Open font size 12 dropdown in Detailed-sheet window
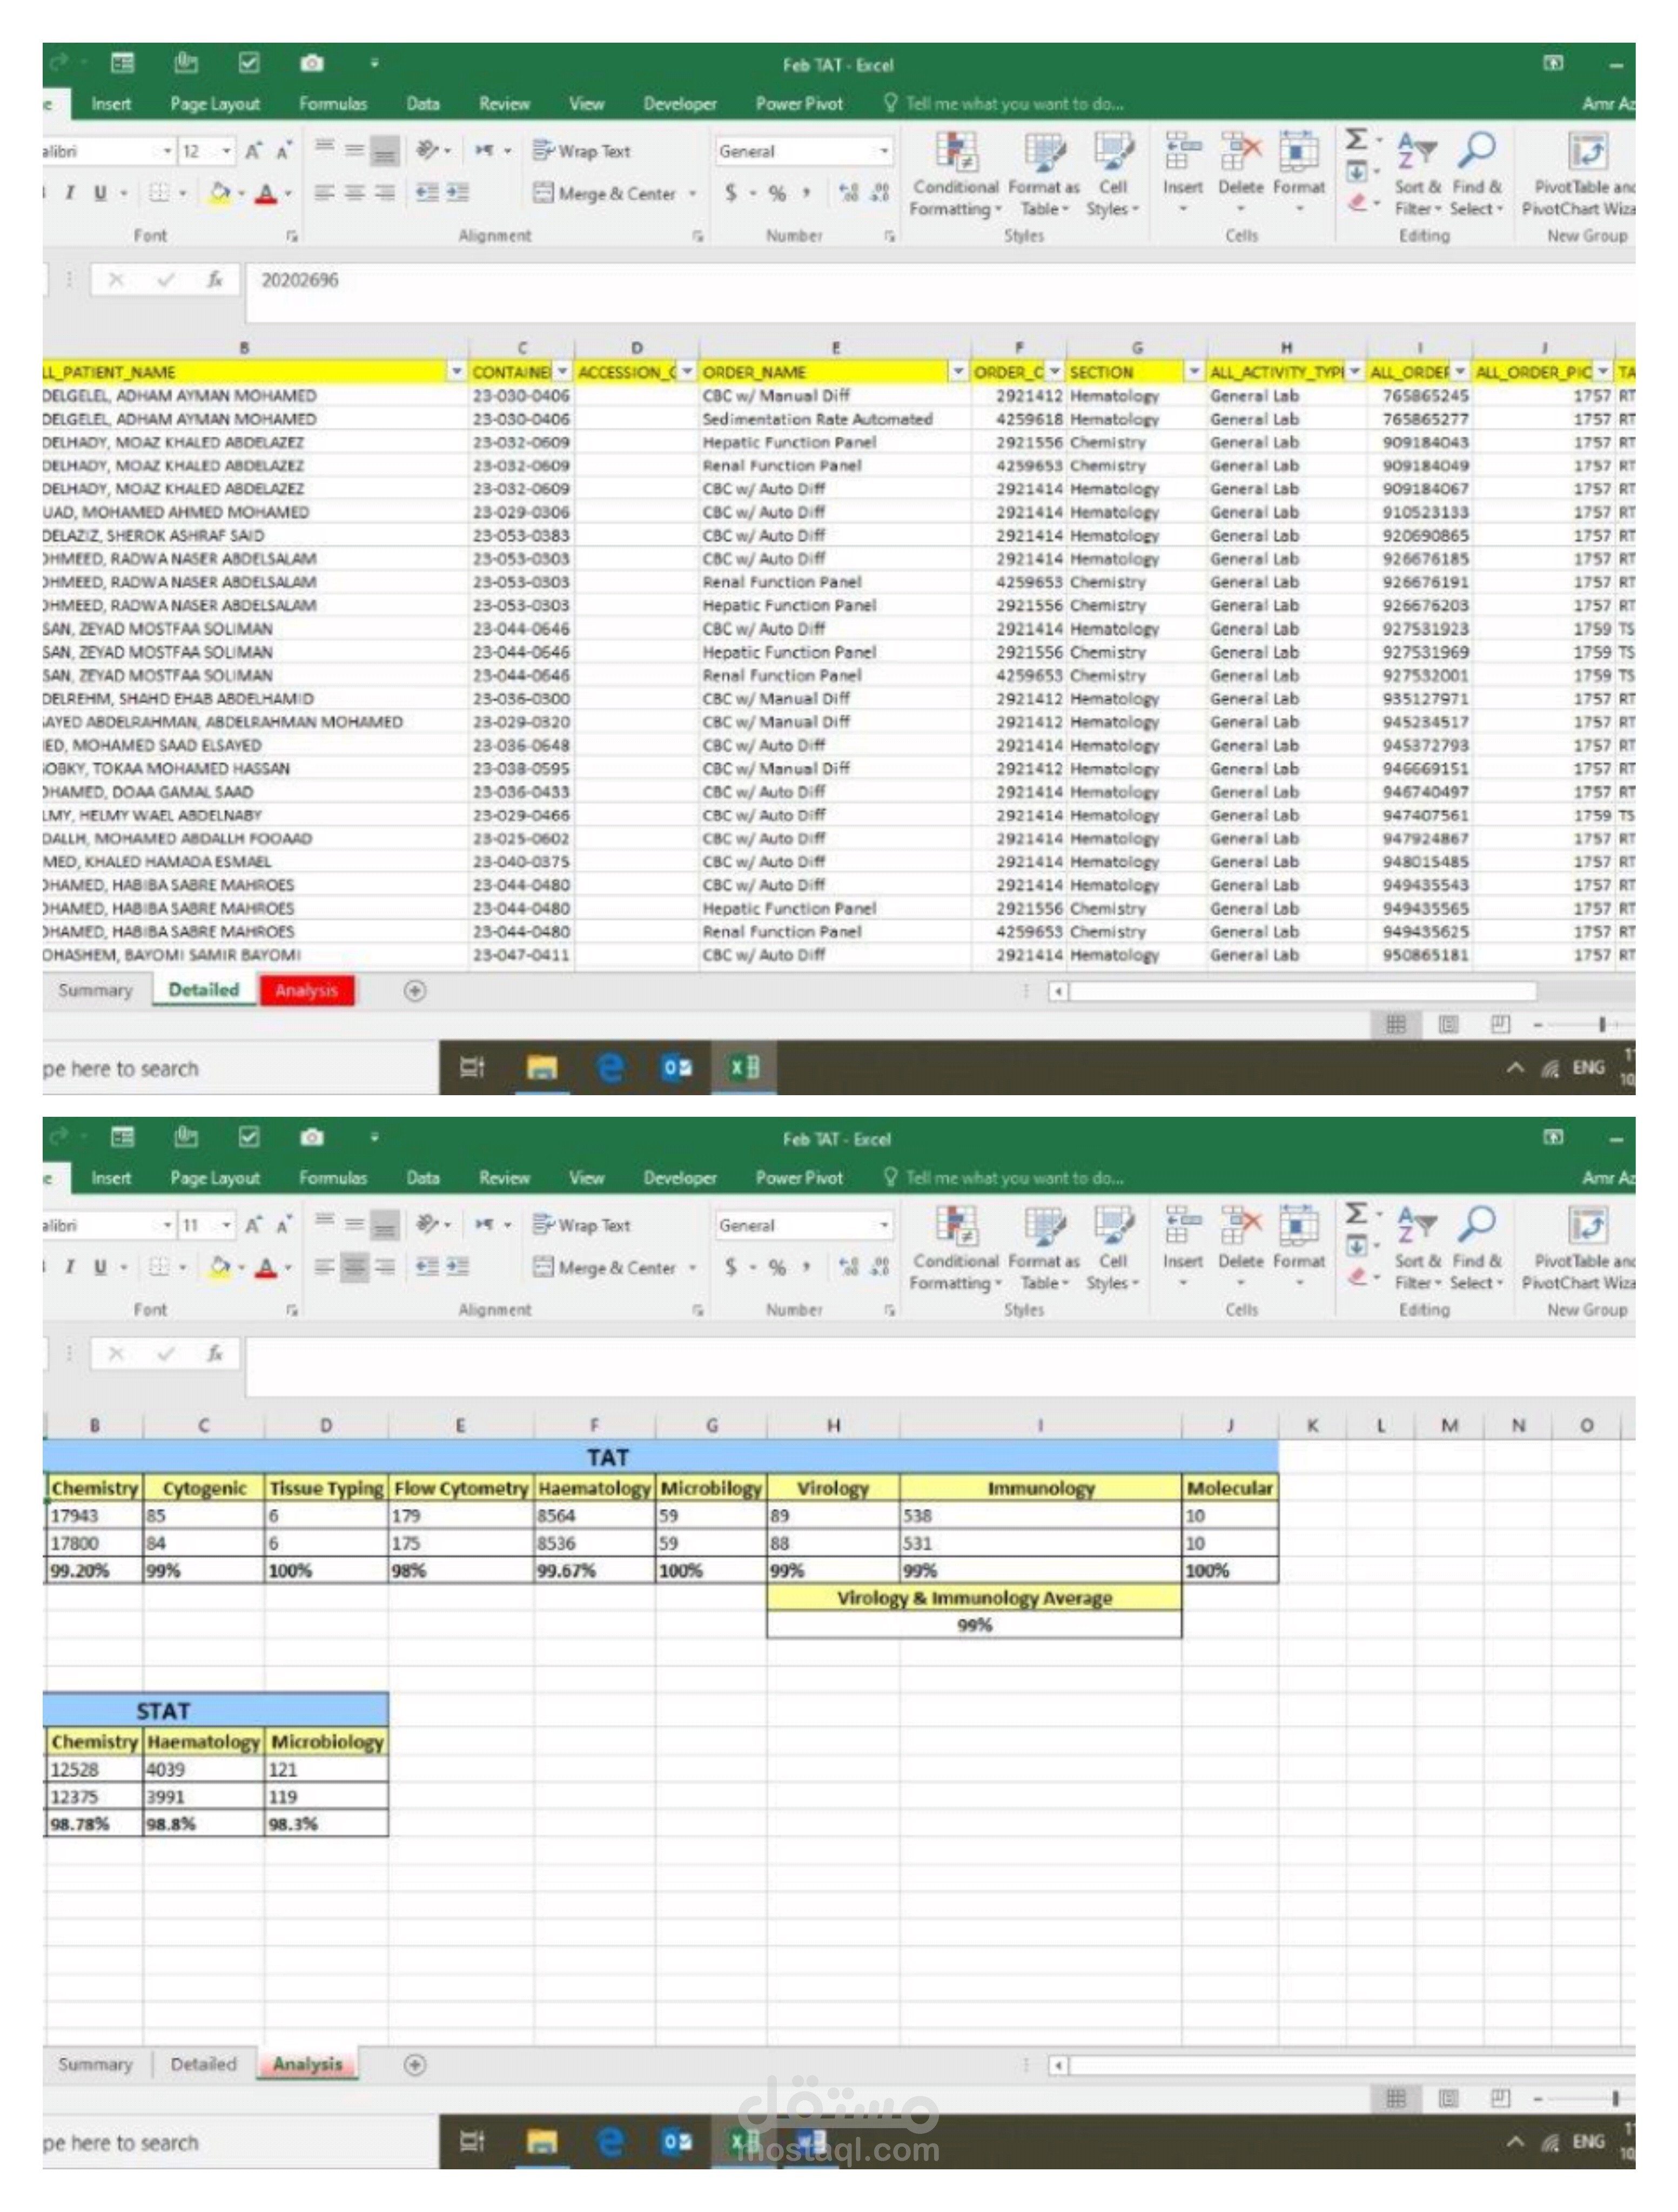 tap(227, 151)
